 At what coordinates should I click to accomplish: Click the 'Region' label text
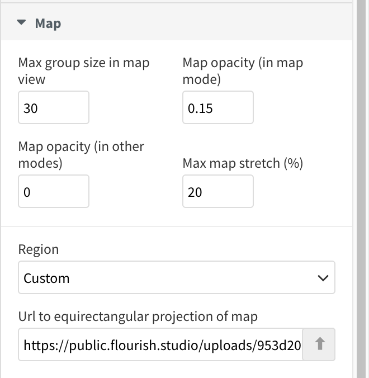point(39,249)
